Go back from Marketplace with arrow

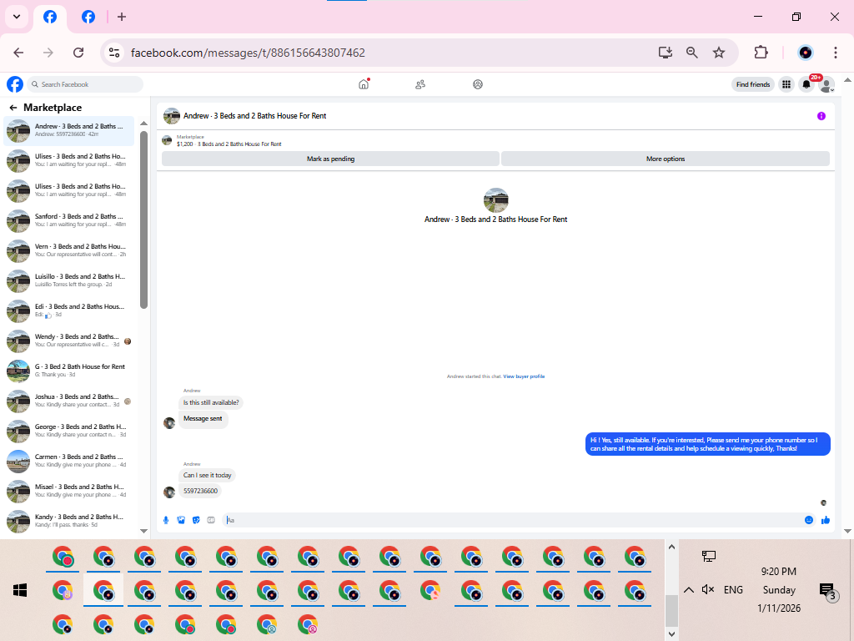click(x=13, y=108)
